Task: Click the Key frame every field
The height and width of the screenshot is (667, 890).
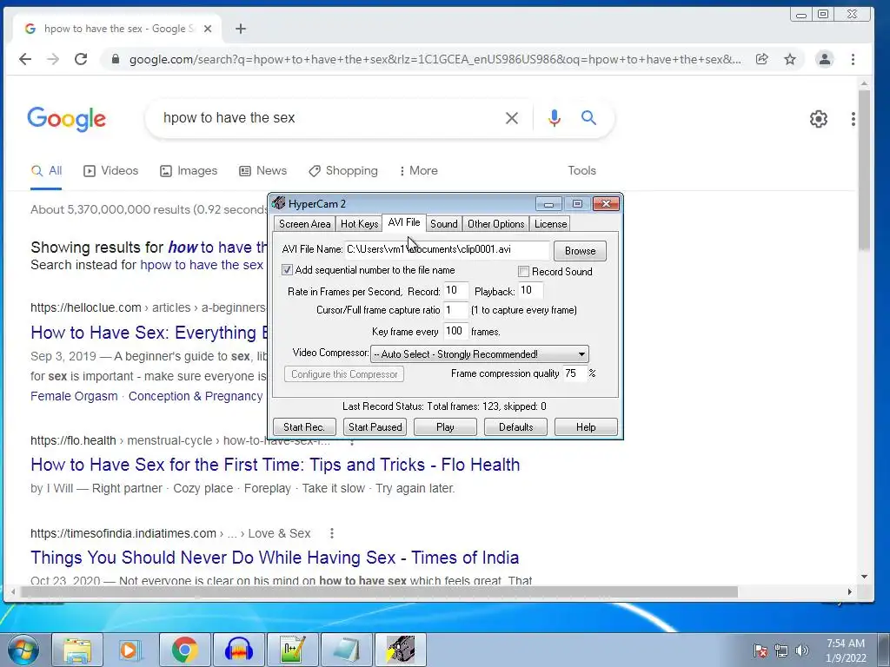Action: tap(455, 331)
